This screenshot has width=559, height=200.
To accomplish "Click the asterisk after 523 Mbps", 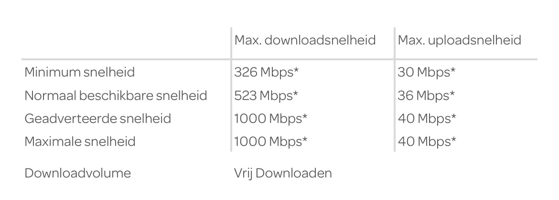I will click(x=296, y=94).
